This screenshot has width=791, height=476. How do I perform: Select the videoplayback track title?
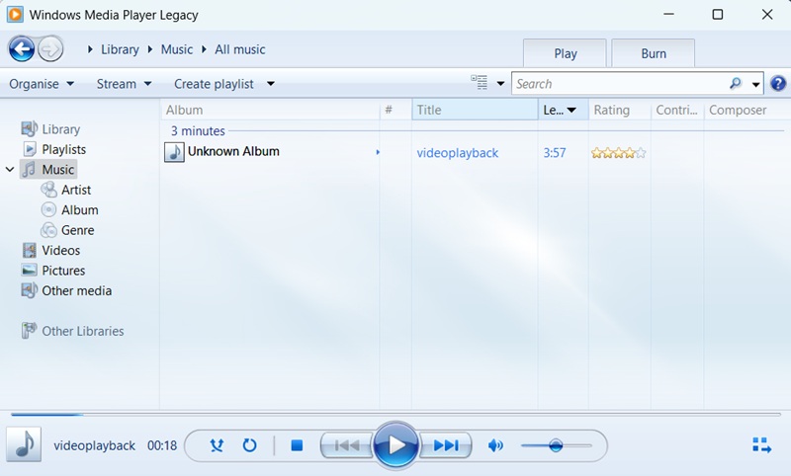coord(457,153)
